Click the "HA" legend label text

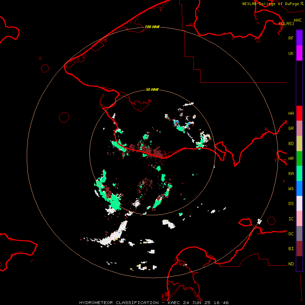[x=291, y=114]
